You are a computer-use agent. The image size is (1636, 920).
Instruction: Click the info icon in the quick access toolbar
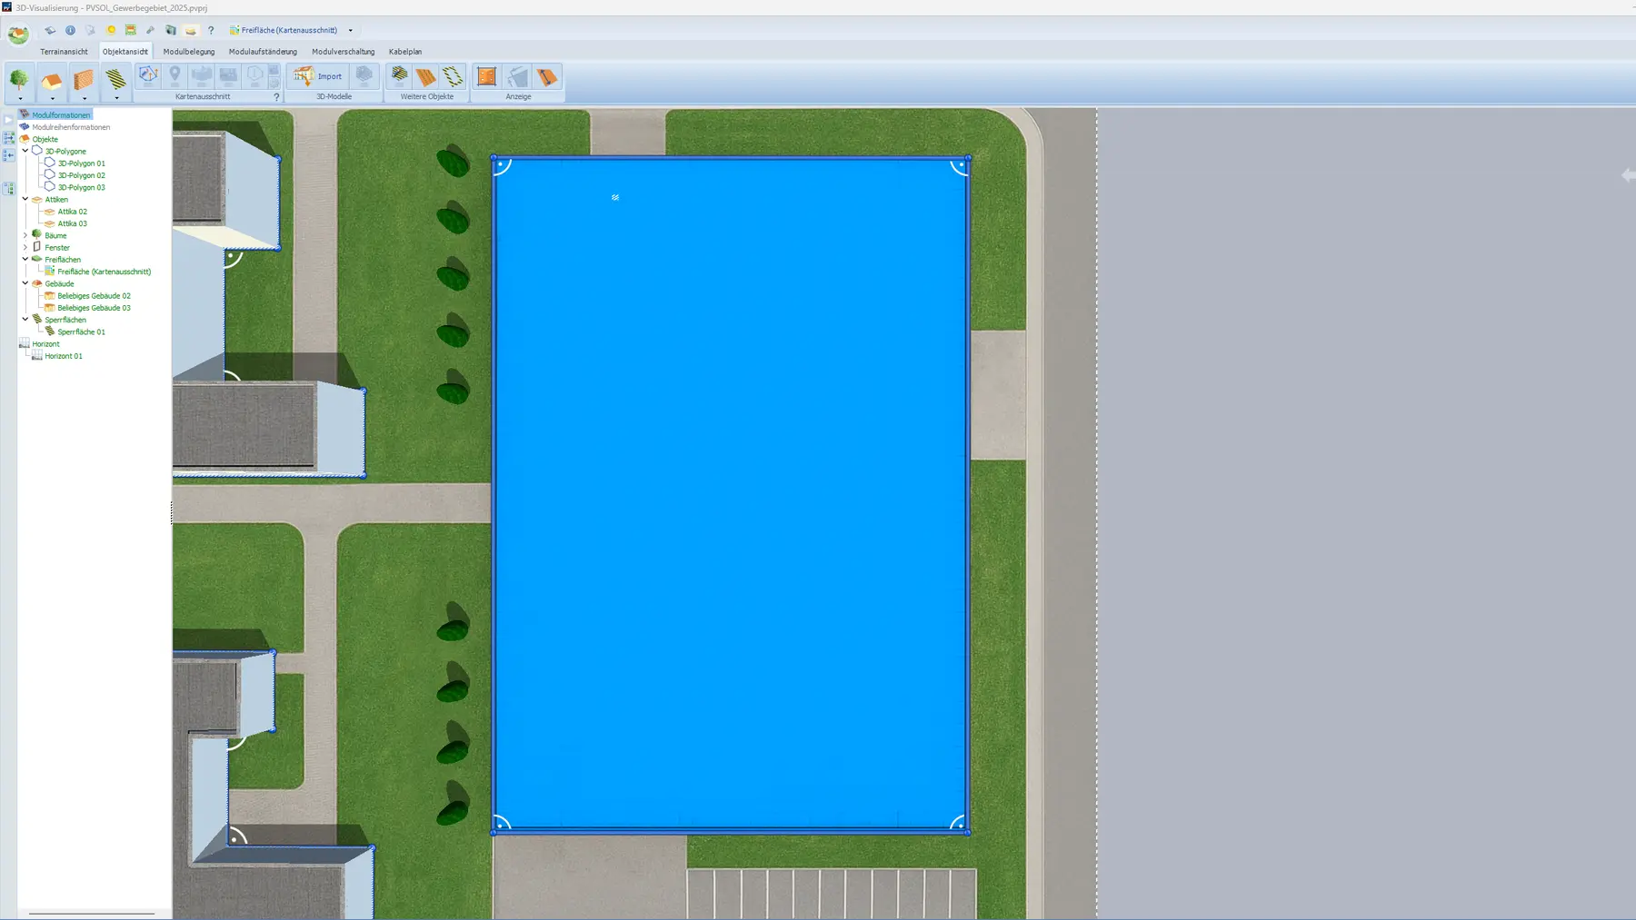[70, 30]
